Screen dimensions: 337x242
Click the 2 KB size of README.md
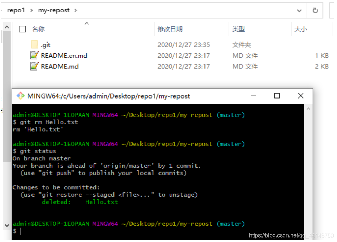[322, 66]
